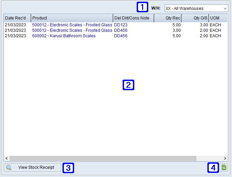Image resolution: width=232 pixels, height=177 pixels.
Task: Click the horizontal scrollbar left arrow
Action: point(6,159)
